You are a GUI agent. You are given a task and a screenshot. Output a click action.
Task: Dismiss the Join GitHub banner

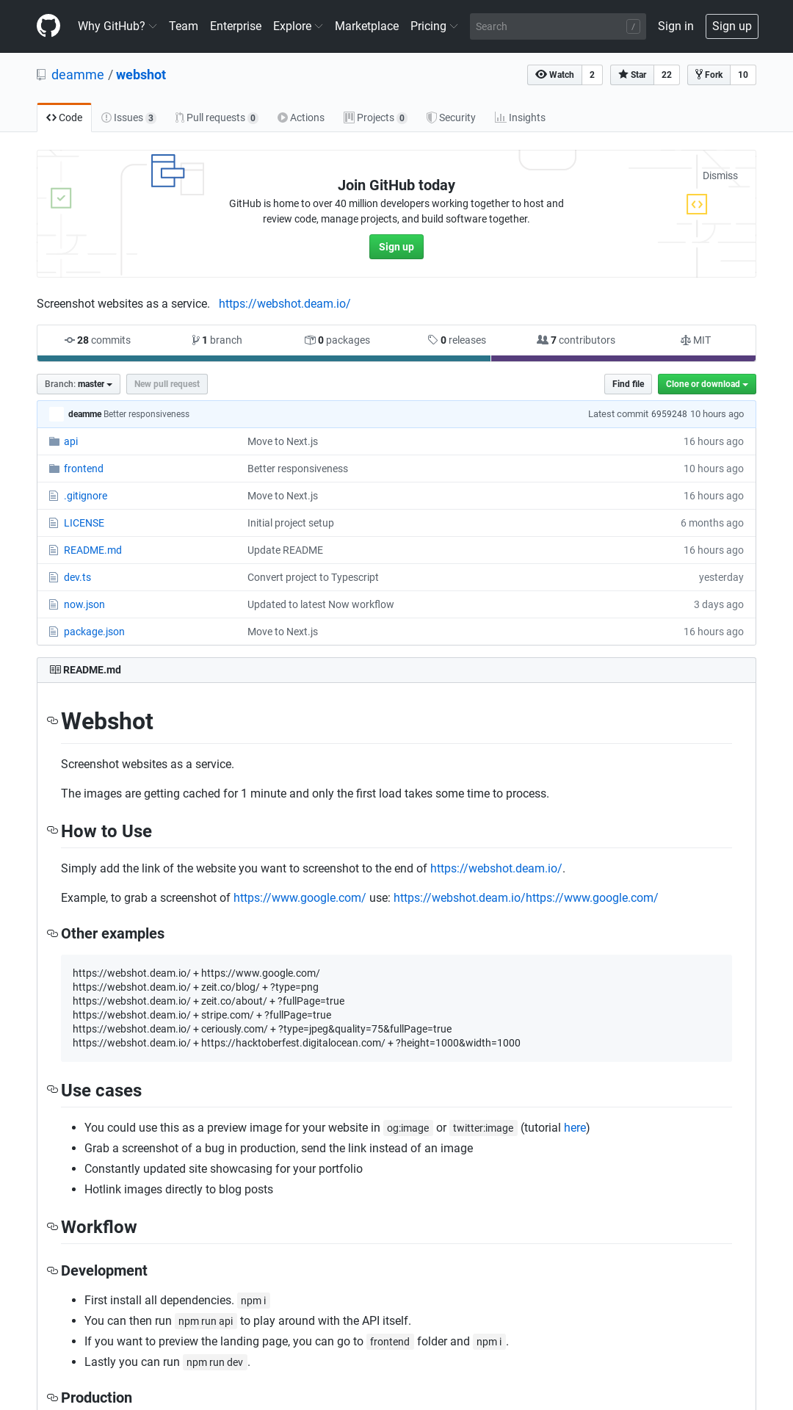720,176
